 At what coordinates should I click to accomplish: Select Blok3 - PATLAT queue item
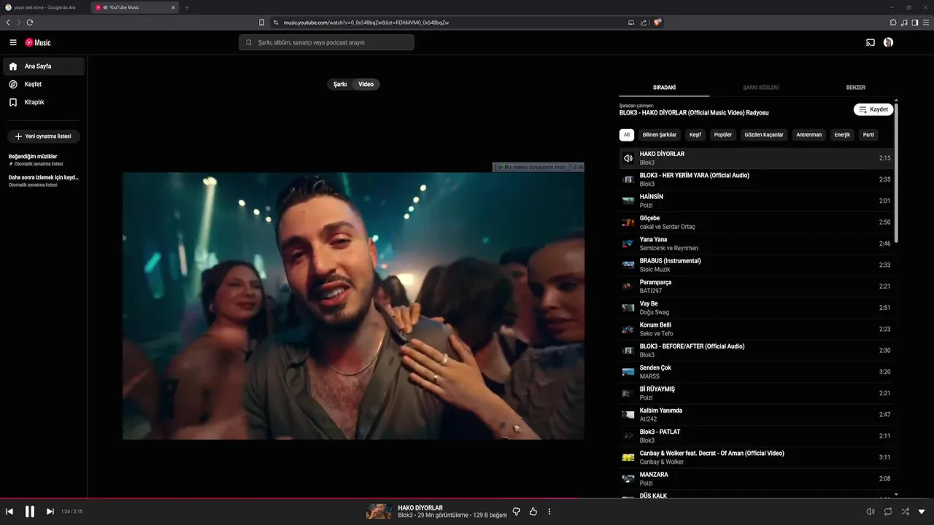click(757, 436)
